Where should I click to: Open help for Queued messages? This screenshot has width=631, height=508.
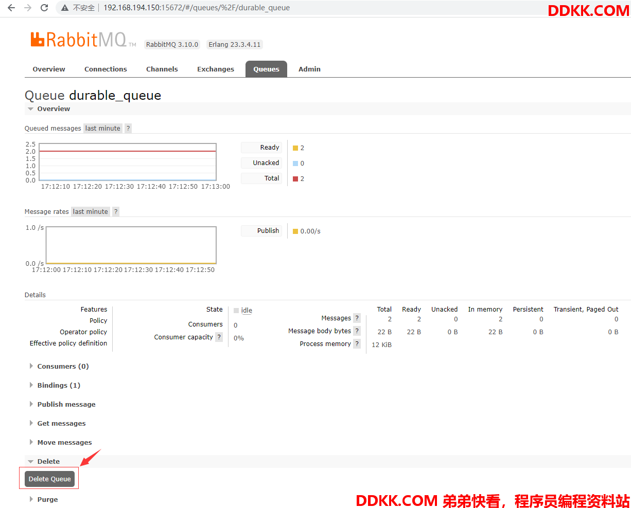click(x=128, y=129)
